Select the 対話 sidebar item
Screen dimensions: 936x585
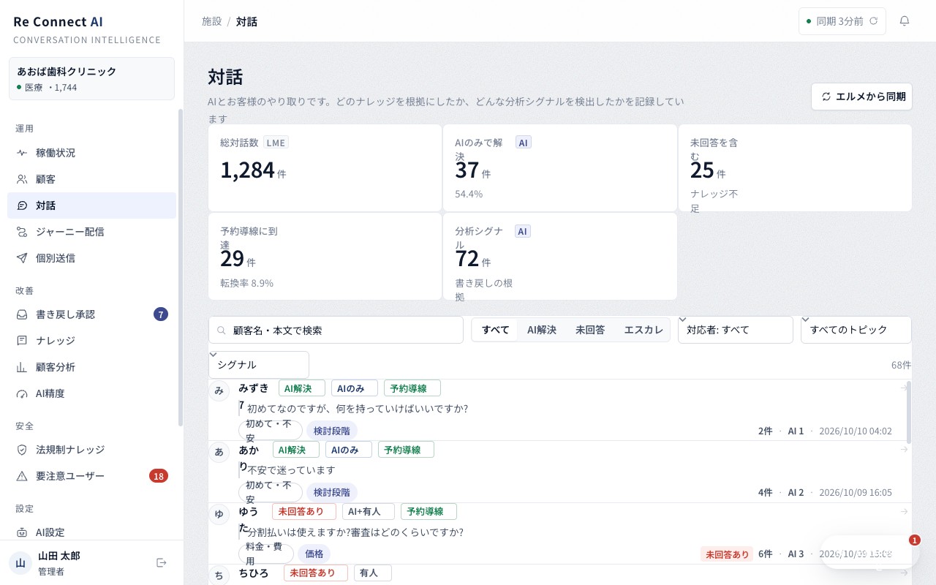click(91, 205)
